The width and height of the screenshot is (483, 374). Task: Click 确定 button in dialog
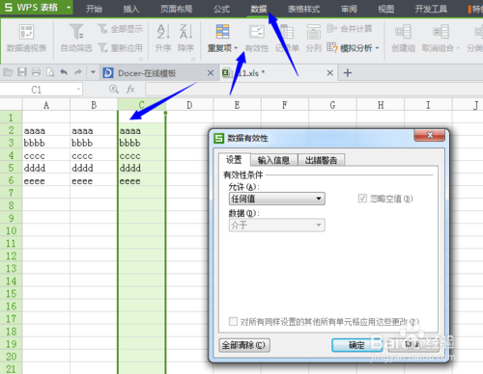click(x=356, y=345)
